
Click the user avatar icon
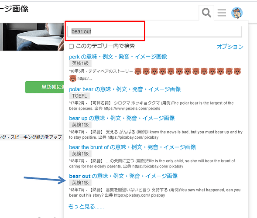coord(237,13)
